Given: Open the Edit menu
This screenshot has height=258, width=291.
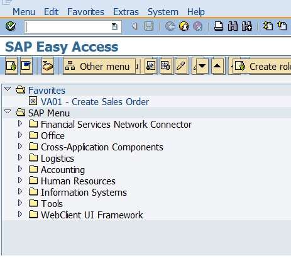Looking at the screenshot, I should pyautogui.click(x=51, y=12).
